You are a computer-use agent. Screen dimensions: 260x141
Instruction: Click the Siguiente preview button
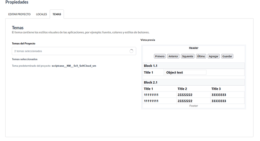point(188,56)
